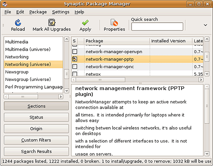Click the sections list horizontal scrollbar thumb
Viewport: 213px width, 166px height.
click(23, 97)
